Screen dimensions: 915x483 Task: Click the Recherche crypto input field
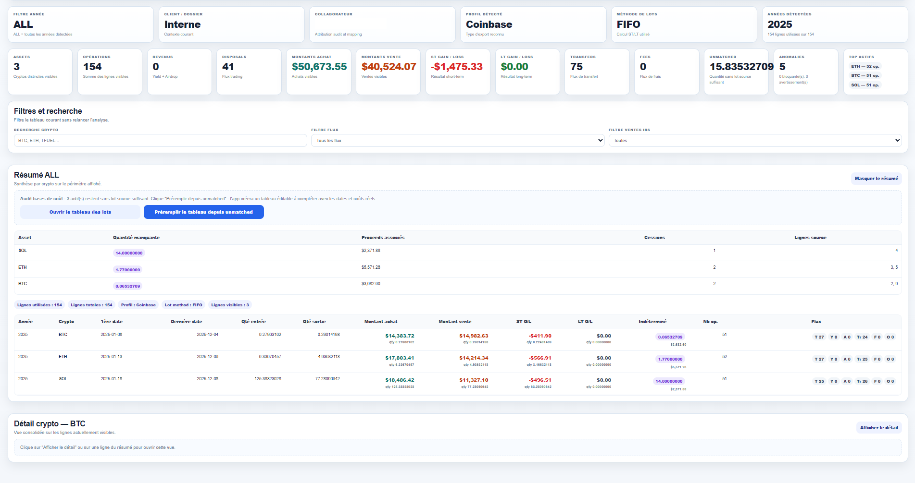[x=161, y=140]
